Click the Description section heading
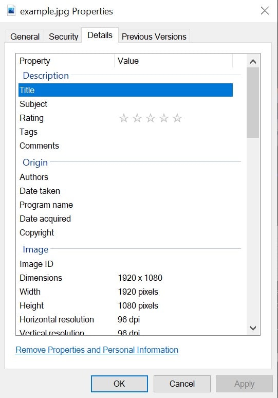This screenshot has height=398, width=278. 46,76
